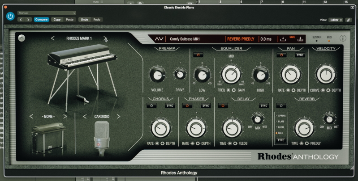Click the Undo button
Viewport: 358px width, 181px height.
pyautogui.click(x=84, y=20)
